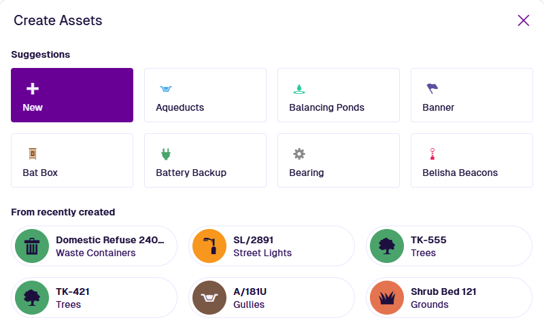Choose Shrub Bed 121 Grounds asset
Viewport: 544px width, 335px height.
(462, 298)
